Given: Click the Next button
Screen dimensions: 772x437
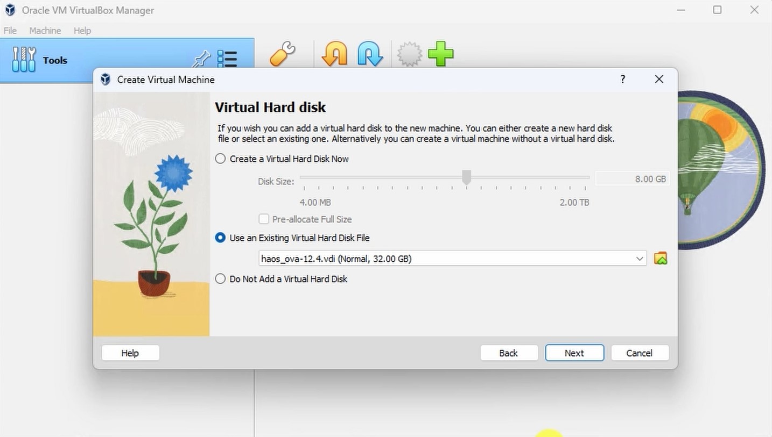Looking at the screenshot, I should click(x=574, y=353).
